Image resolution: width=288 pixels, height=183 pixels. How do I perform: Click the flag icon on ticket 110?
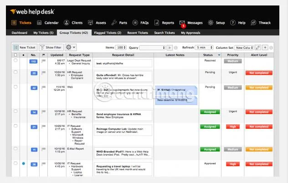click(44, 61)
